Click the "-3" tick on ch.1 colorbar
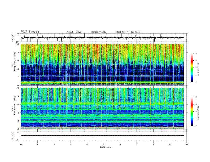Image resolution: width=210 pixels, height=162 pixels. coord(195,53)
